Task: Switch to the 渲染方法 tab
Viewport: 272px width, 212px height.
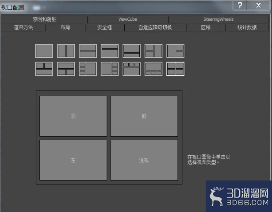Action: click(x=23, y=27)
